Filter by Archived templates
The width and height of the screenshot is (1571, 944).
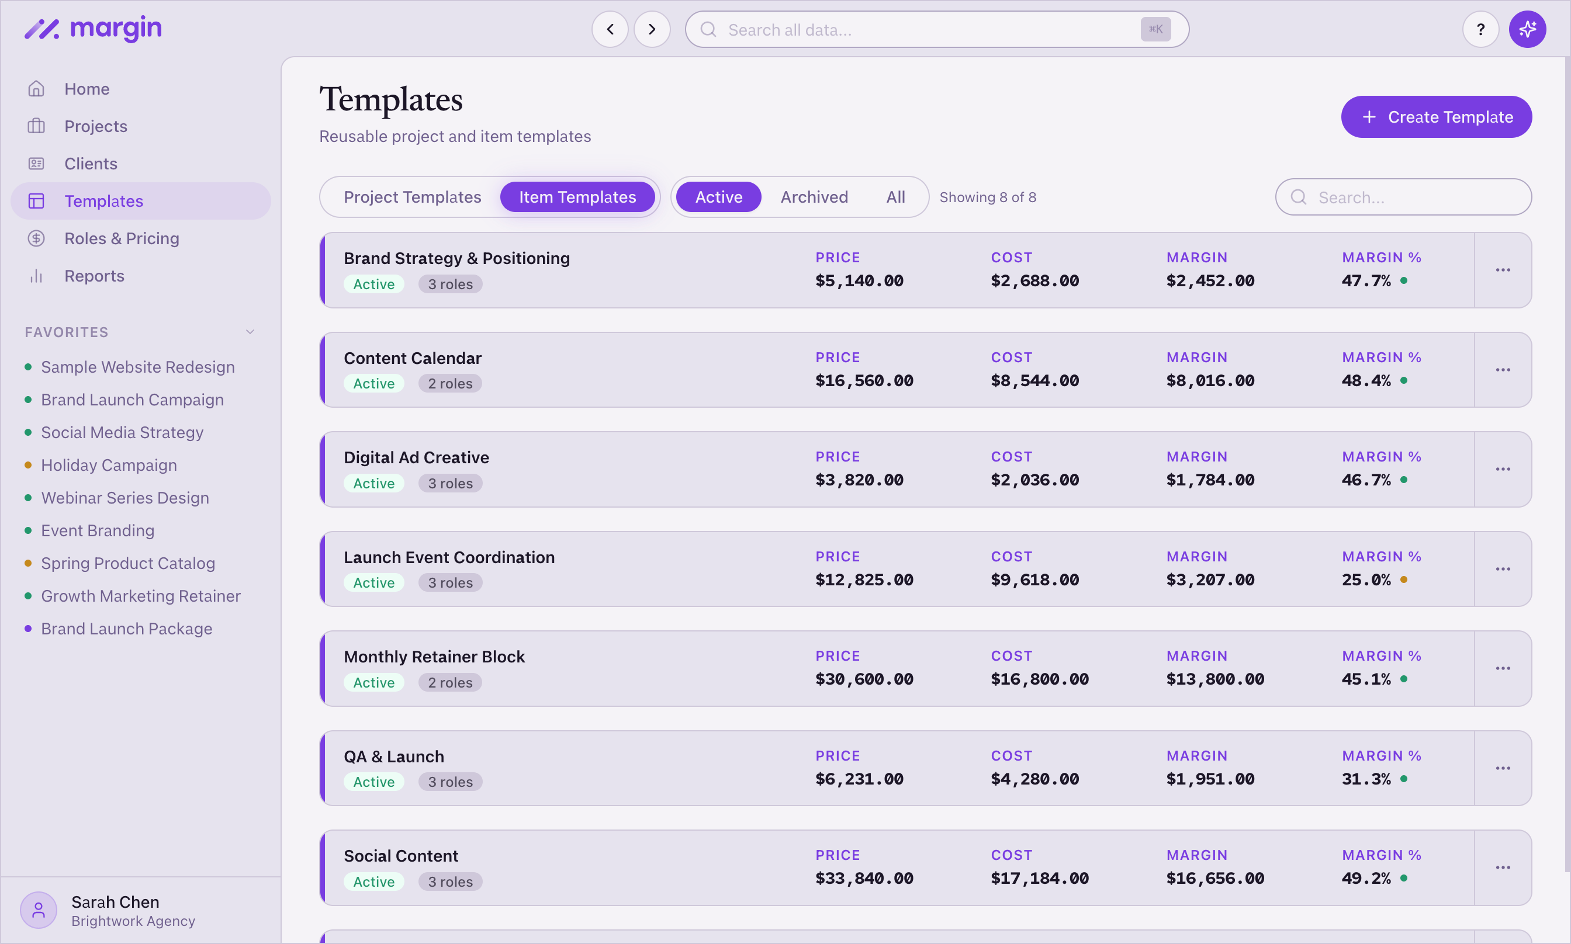coord(814,197)
